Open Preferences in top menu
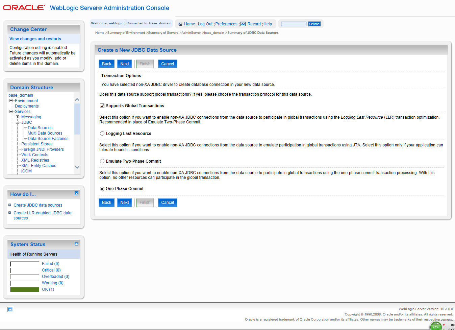 tap(226, 24)
